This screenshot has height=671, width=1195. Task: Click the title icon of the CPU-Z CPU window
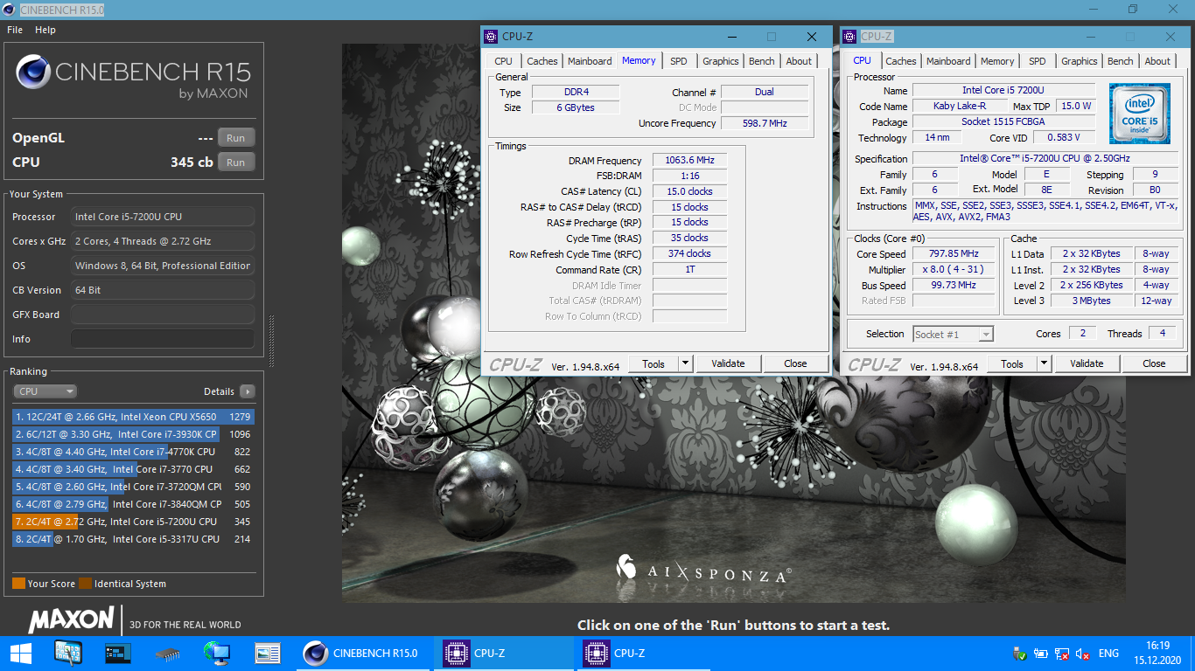click(x=849, y=37)
